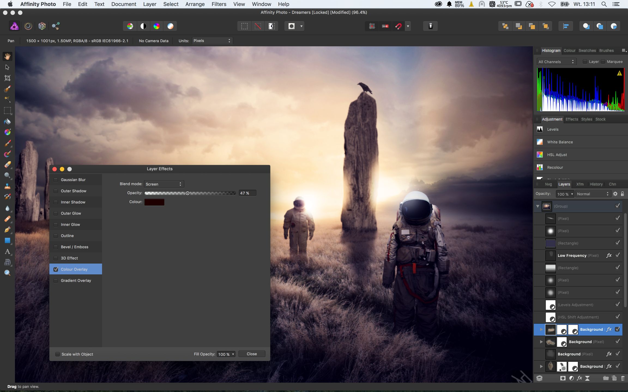
Task: Apply Auto Levels from toolbar
Action: [x=130, y=26]
